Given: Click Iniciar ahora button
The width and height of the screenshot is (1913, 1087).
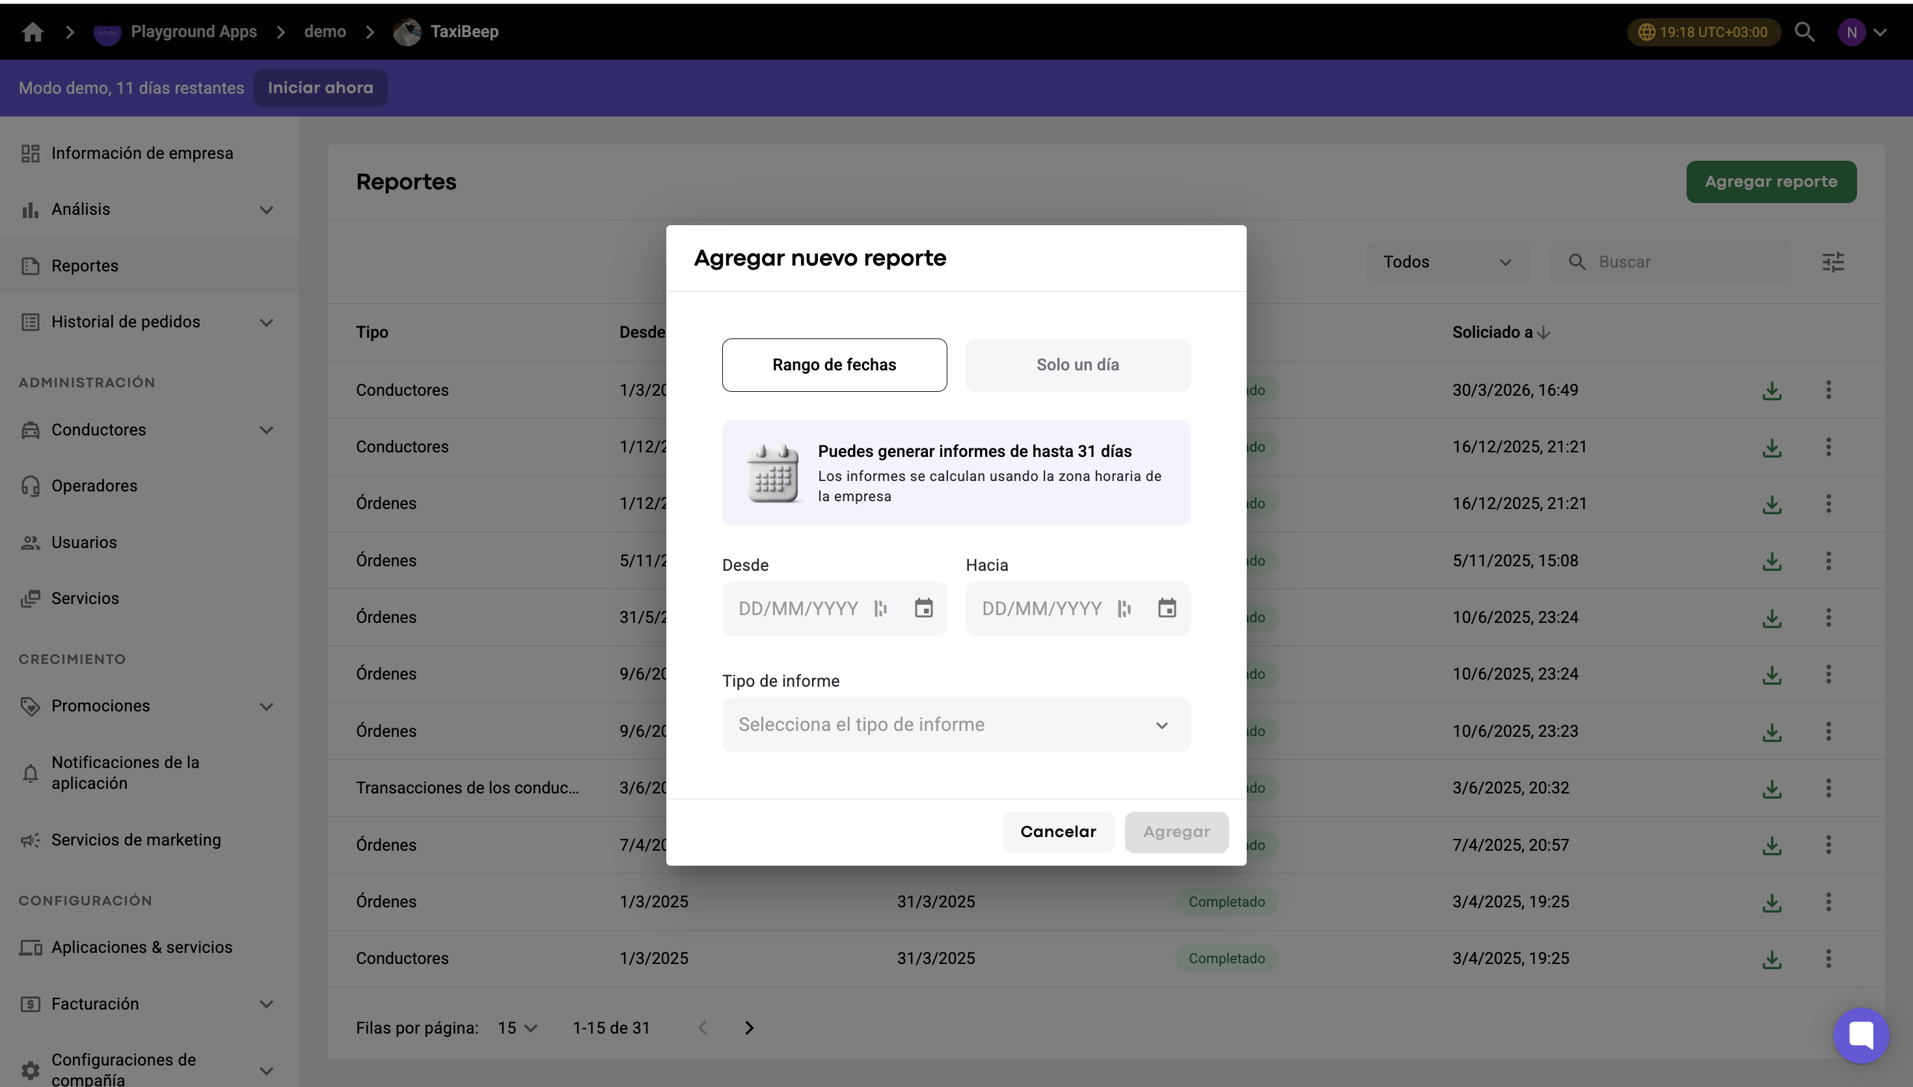Looking at the screenshot, I should point(320,88).
